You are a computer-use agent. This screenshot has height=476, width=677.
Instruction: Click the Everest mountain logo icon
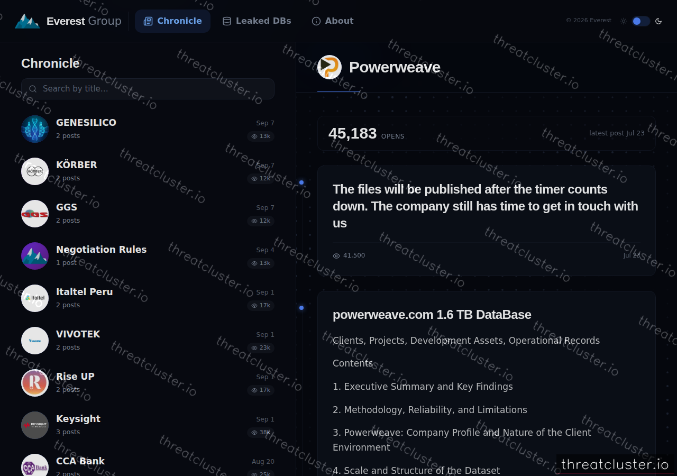pyautogui.click(x=27, y=21)
